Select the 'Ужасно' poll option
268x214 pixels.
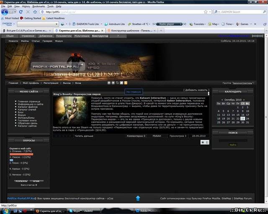pos(17,157)
